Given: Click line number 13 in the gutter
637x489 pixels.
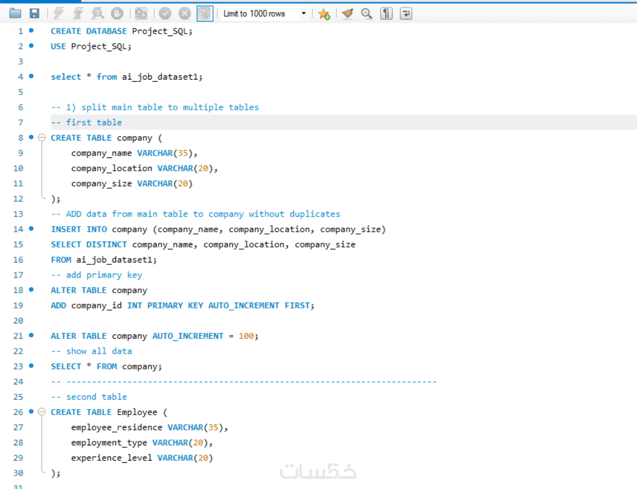Looking at the screenshot, I should pos(18,214).
